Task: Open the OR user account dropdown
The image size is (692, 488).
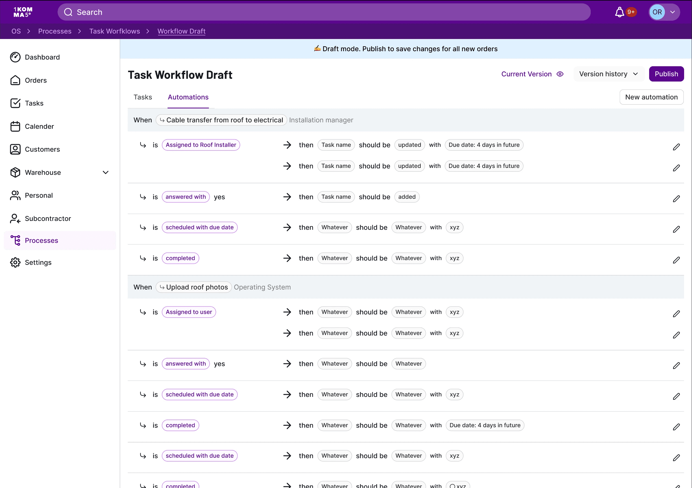Action: coord(664,12)
